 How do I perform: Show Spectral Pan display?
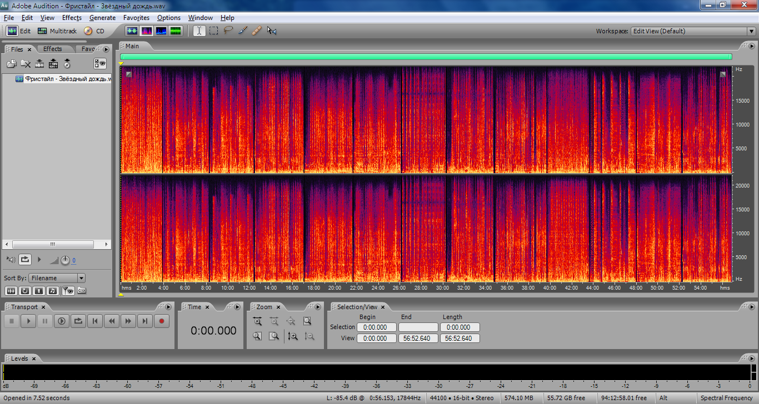click(x=161, y=31)
